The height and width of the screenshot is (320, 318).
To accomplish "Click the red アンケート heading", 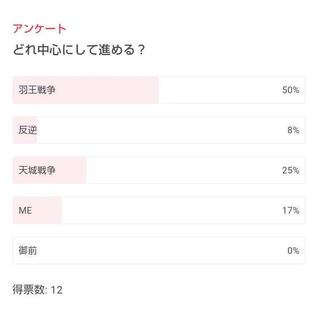I will click(x=40, y=29).
